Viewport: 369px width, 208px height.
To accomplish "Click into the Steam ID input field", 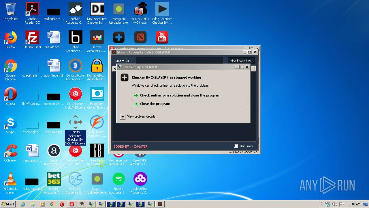I will (x=180, y=61).
